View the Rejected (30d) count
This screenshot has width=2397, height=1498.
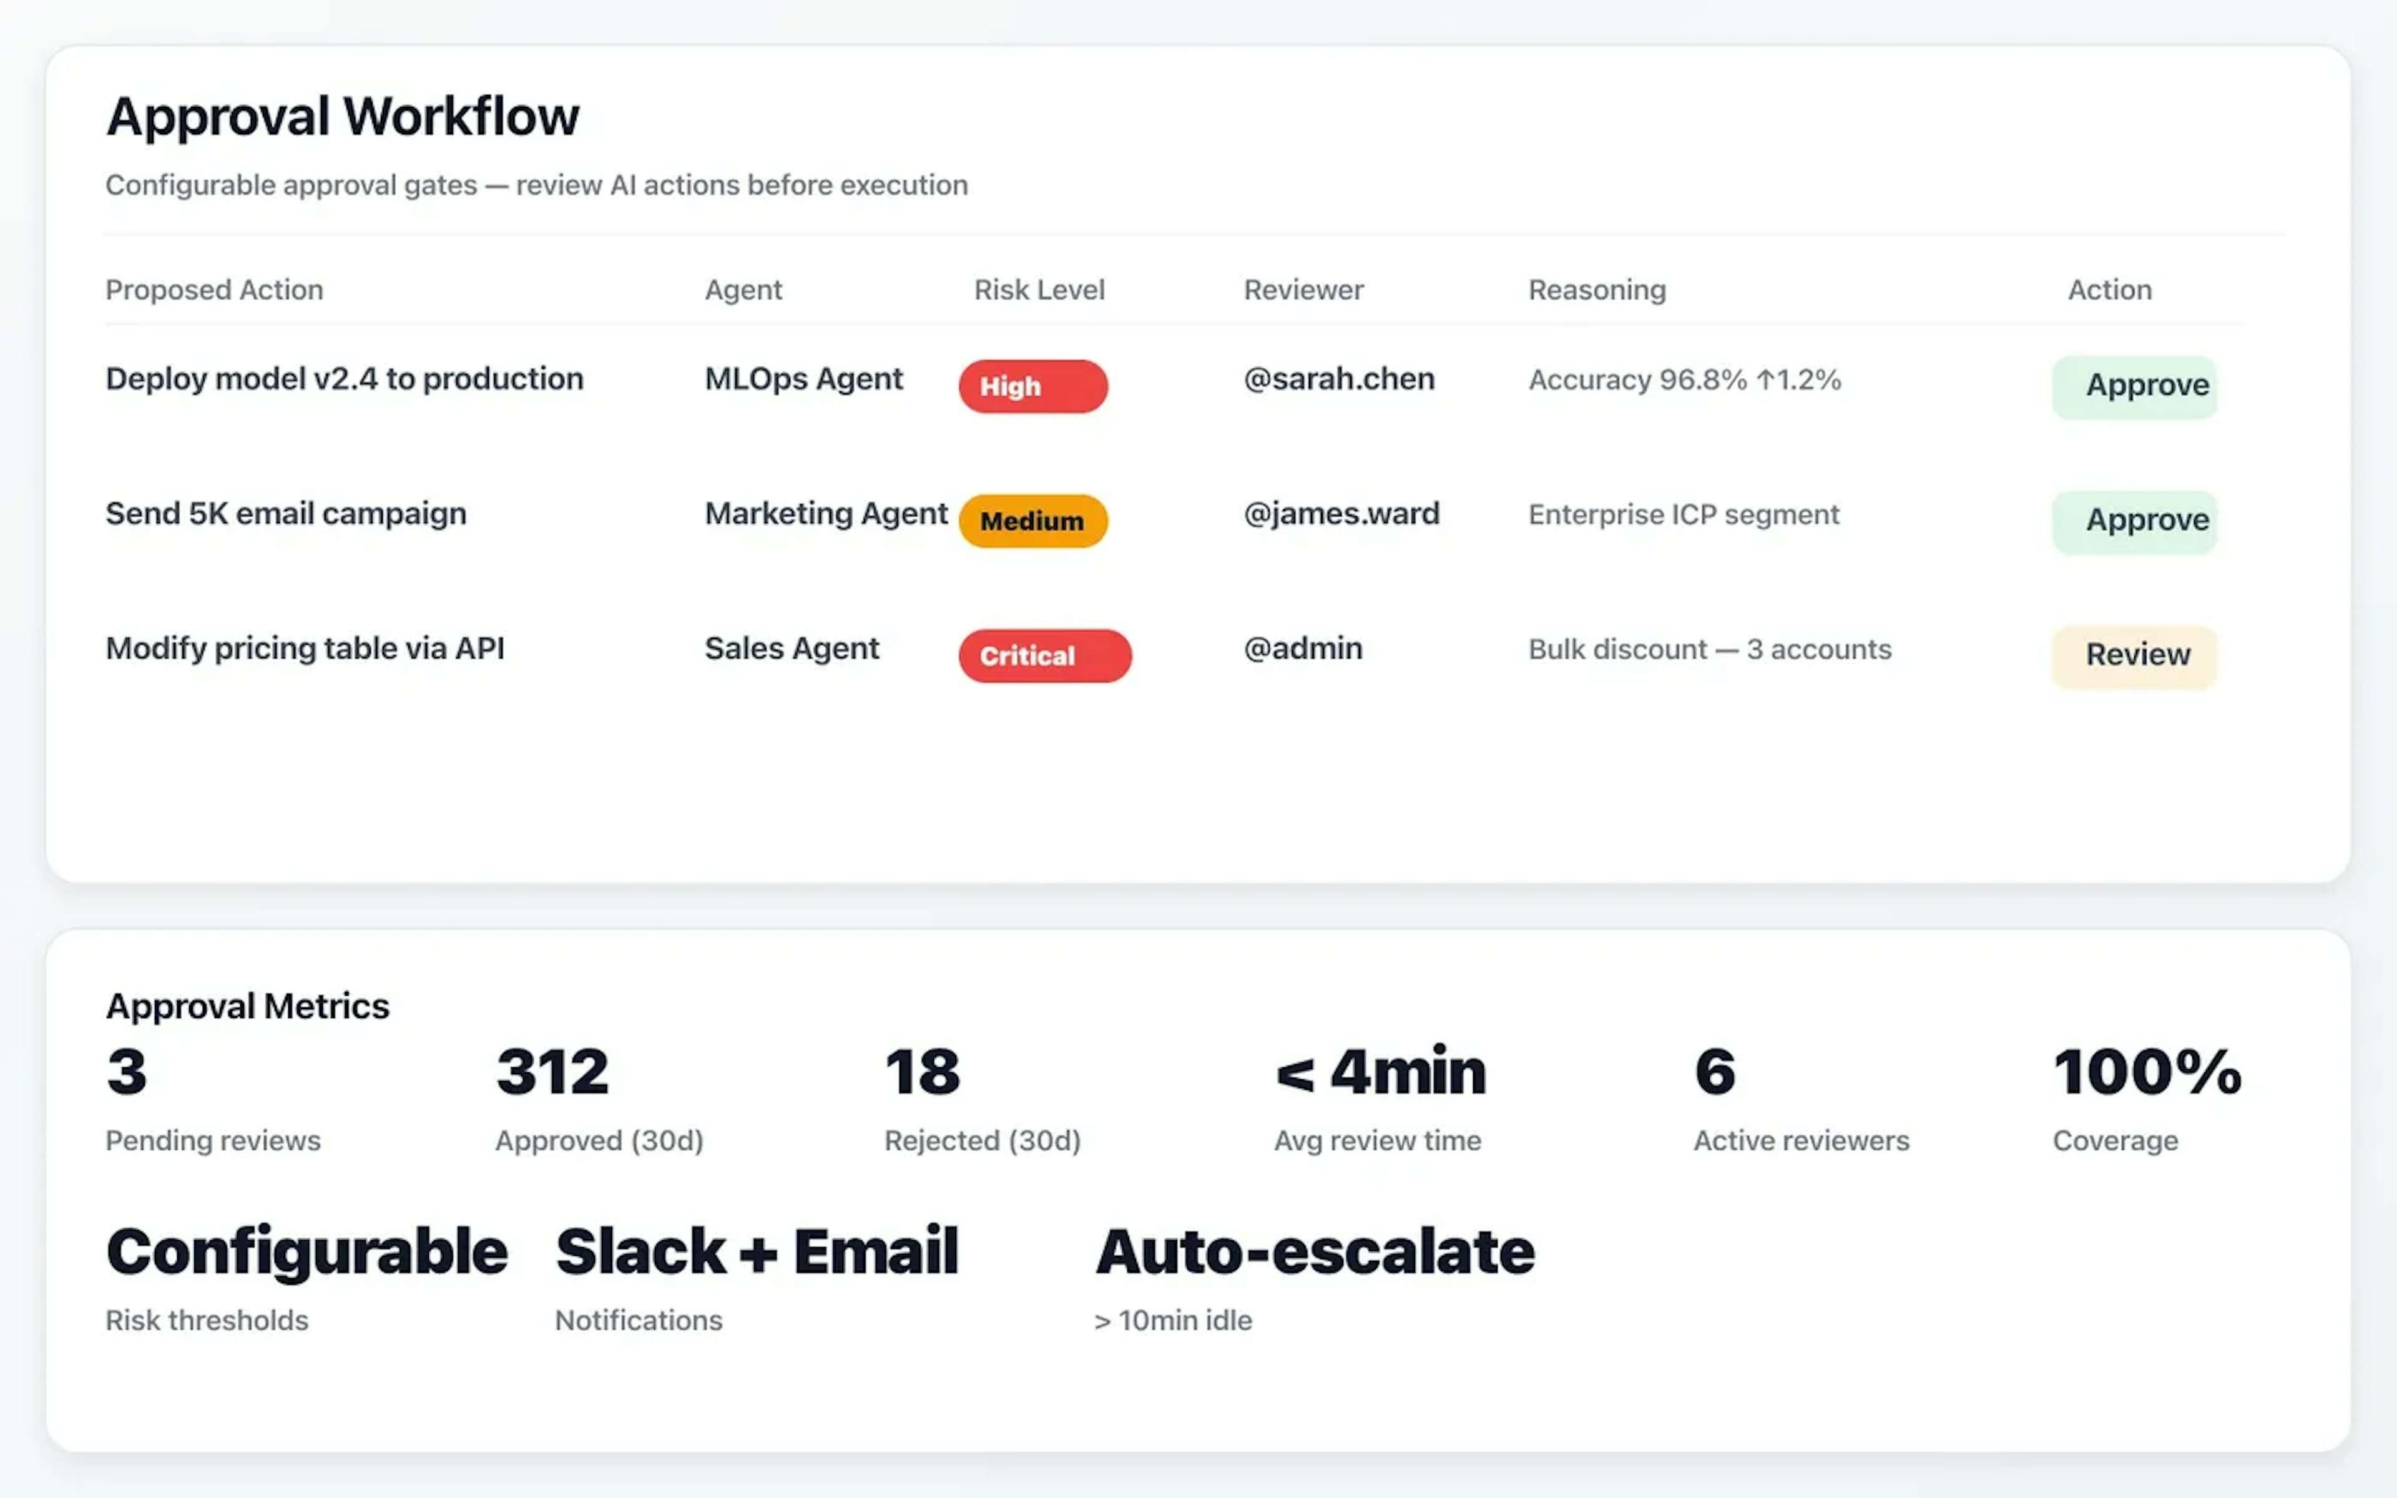tap(981, 1100)
